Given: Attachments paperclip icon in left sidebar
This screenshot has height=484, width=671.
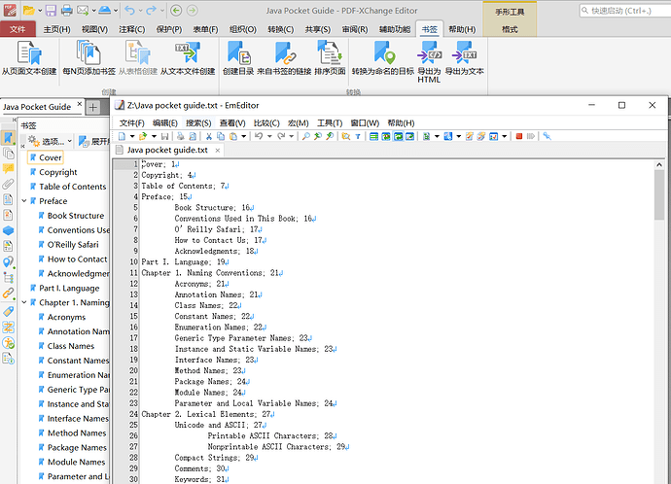Looking at the screenshot, I should [8, 184].
